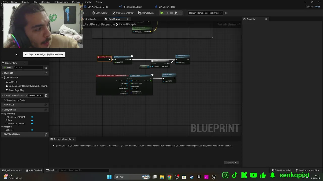Click Tümü Kaydedildi status button
The image size is (323, 181).
281,170
